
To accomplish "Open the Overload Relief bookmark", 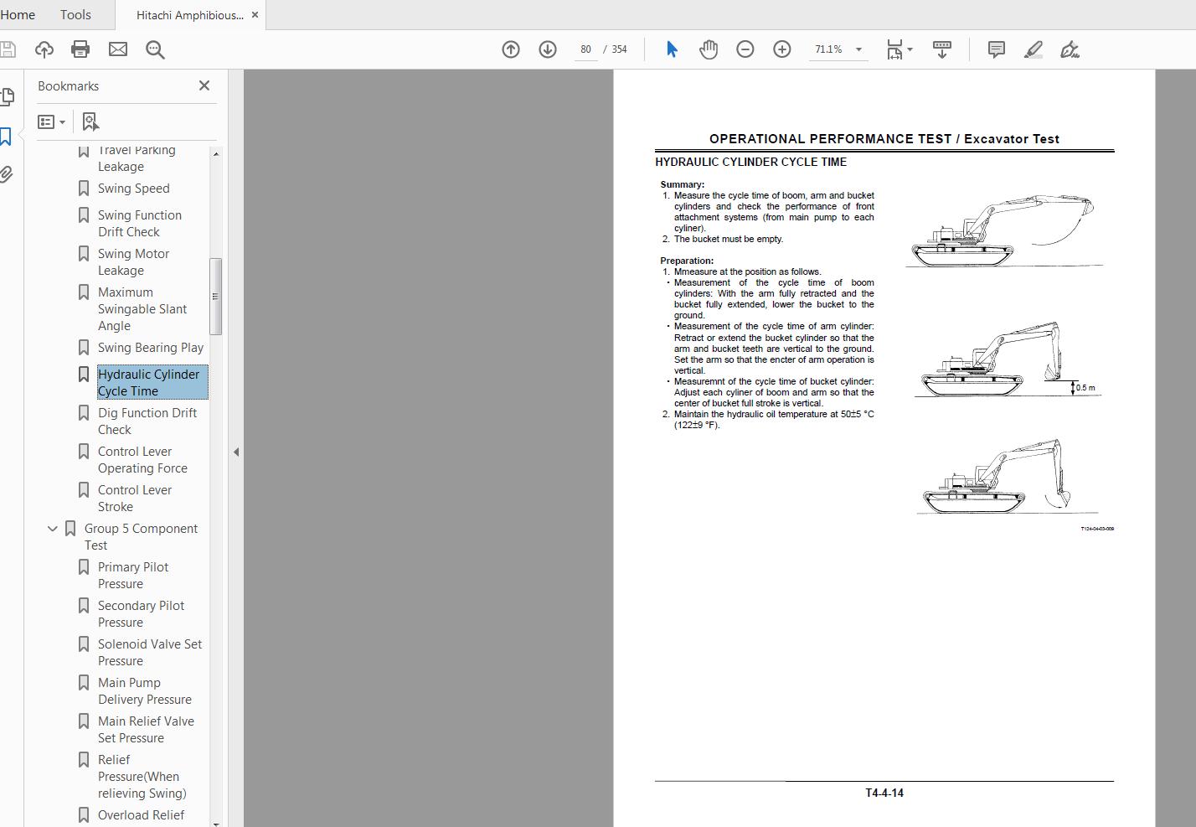I will point(141,815).
